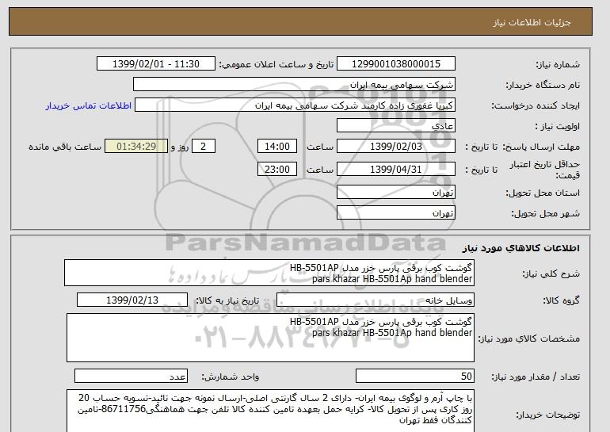Click the label تاریخ نیاز به کالا
This screenshot has width=610, height=432.
(x=227, y=300)
